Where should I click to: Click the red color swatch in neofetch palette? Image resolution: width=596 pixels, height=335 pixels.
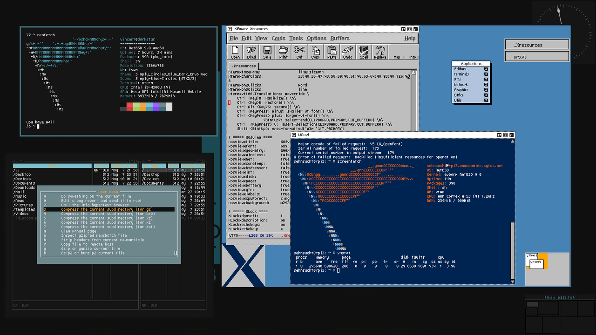click(x=130, y=107)
